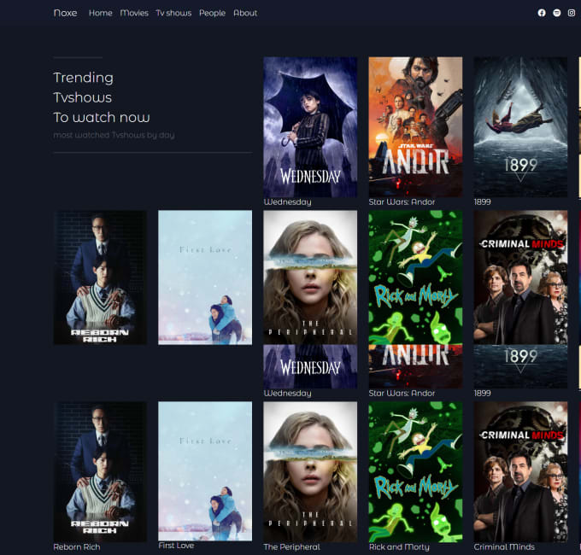Open the 1899 poster with falling figures

pyautogui.click(x=520, y=127)
